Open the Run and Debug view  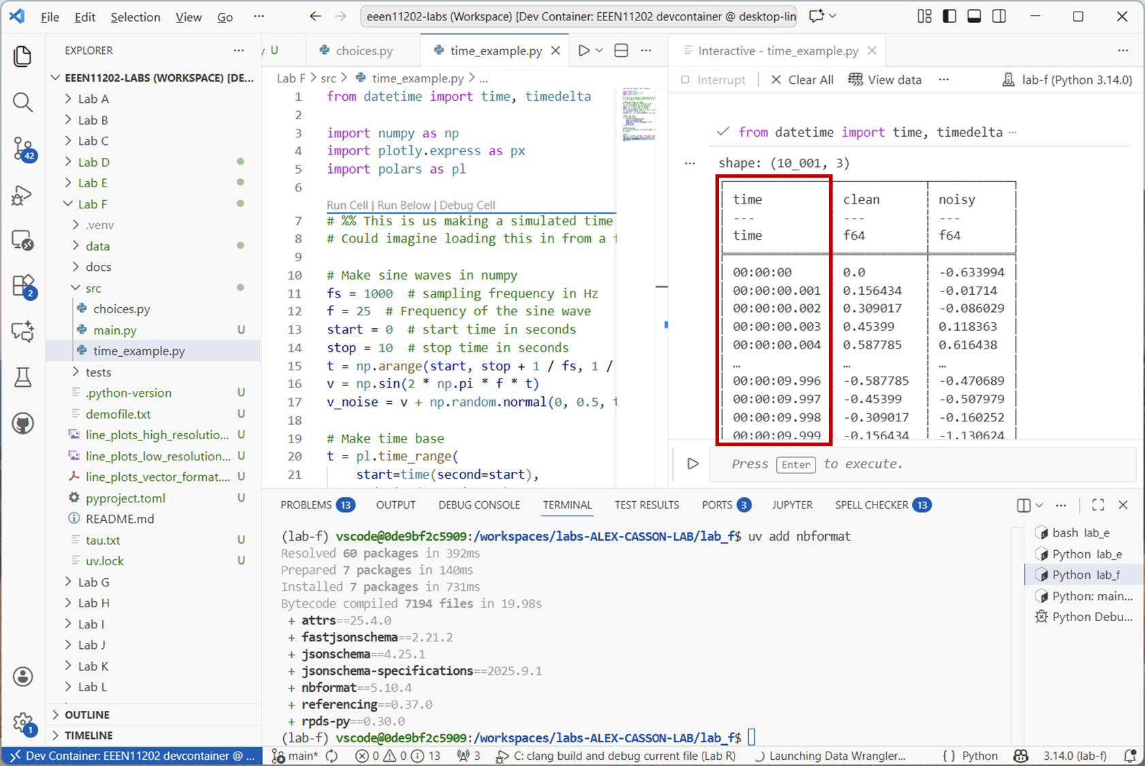point(22,195)
